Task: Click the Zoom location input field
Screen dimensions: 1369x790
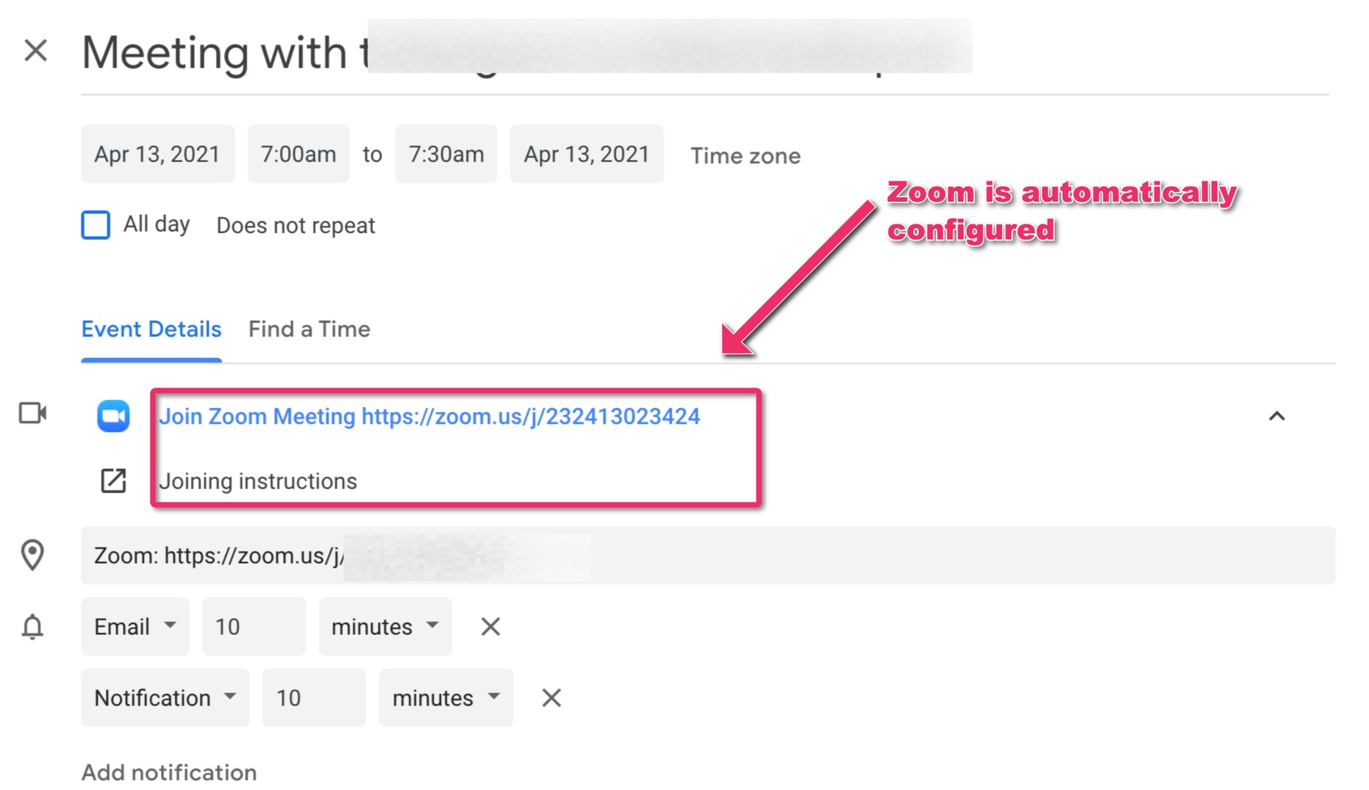Action: point(708,555)
